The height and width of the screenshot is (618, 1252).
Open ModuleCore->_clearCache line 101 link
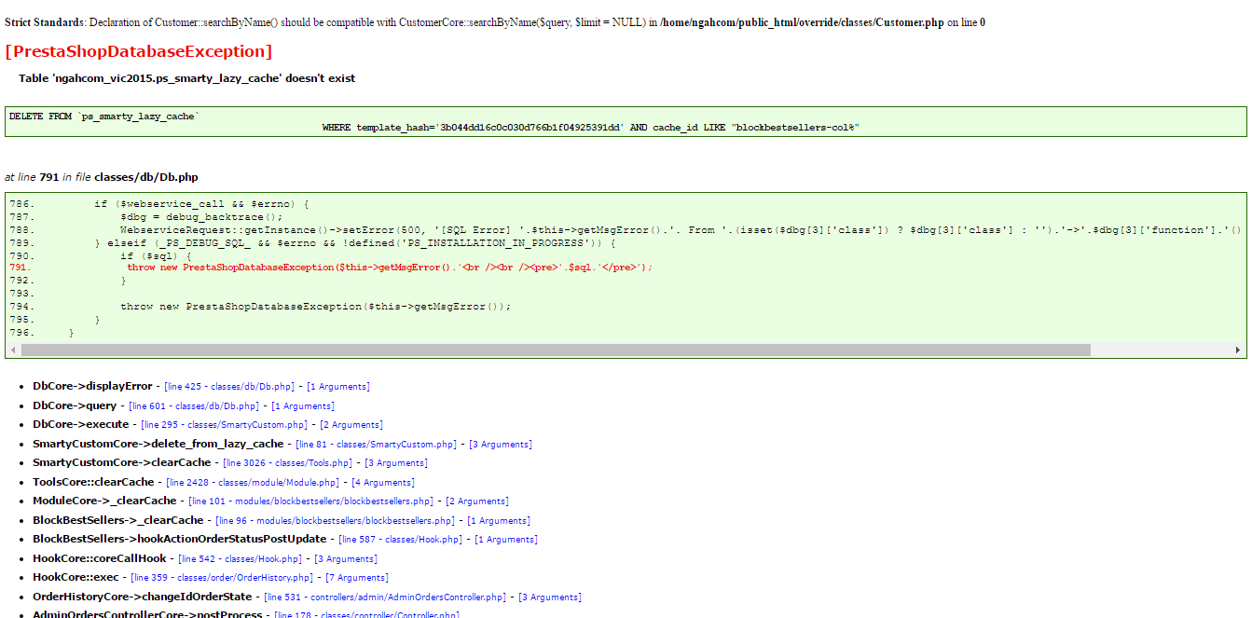click(x=311, y=501)
